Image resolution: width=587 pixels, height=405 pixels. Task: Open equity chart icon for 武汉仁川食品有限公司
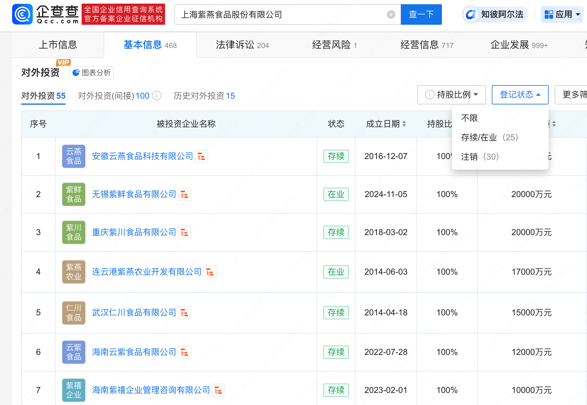(184, 313)
